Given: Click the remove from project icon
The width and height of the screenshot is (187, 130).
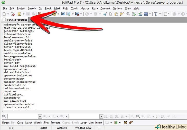Looking at the screenshot, I should [77, 14].
